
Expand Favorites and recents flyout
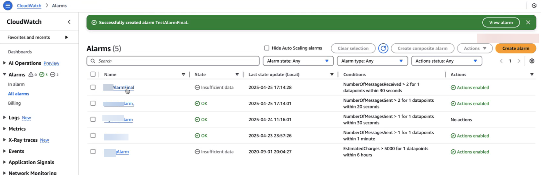click(67, 37)
